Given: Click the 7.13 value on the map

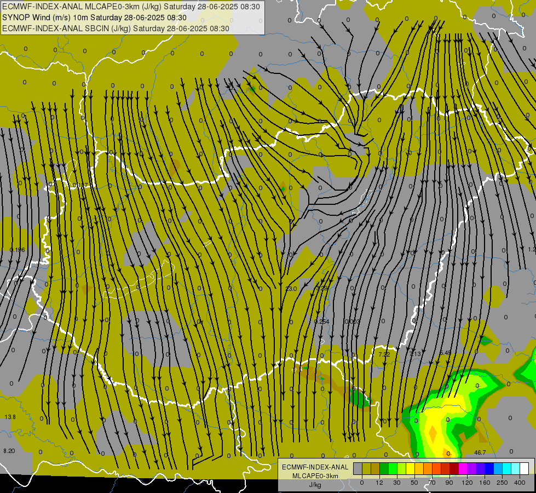Looking at the screenshot, I should 416,354.
